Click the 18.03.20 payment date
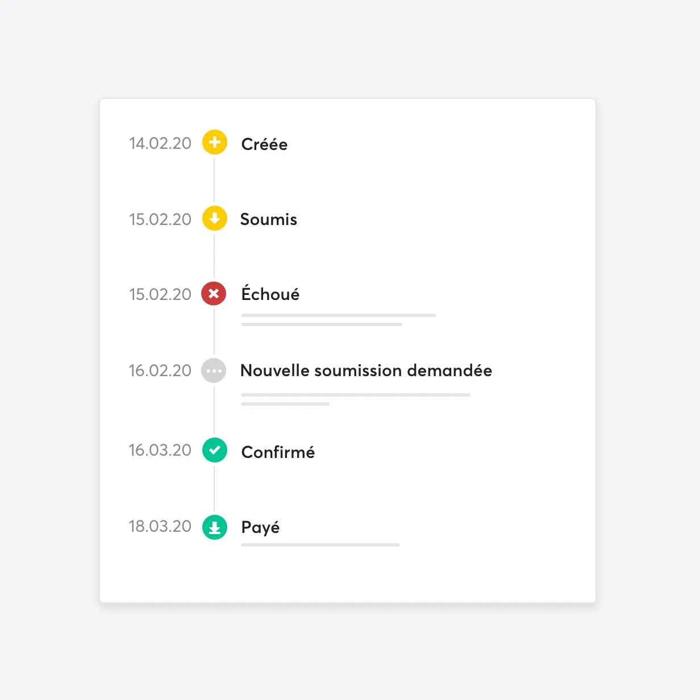This screenshot has width=700, height=700. point(160,526)
